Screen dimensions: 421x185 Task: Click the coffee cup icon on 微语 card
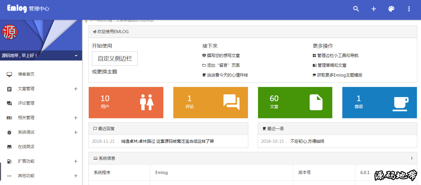click(x=400, y=104)
